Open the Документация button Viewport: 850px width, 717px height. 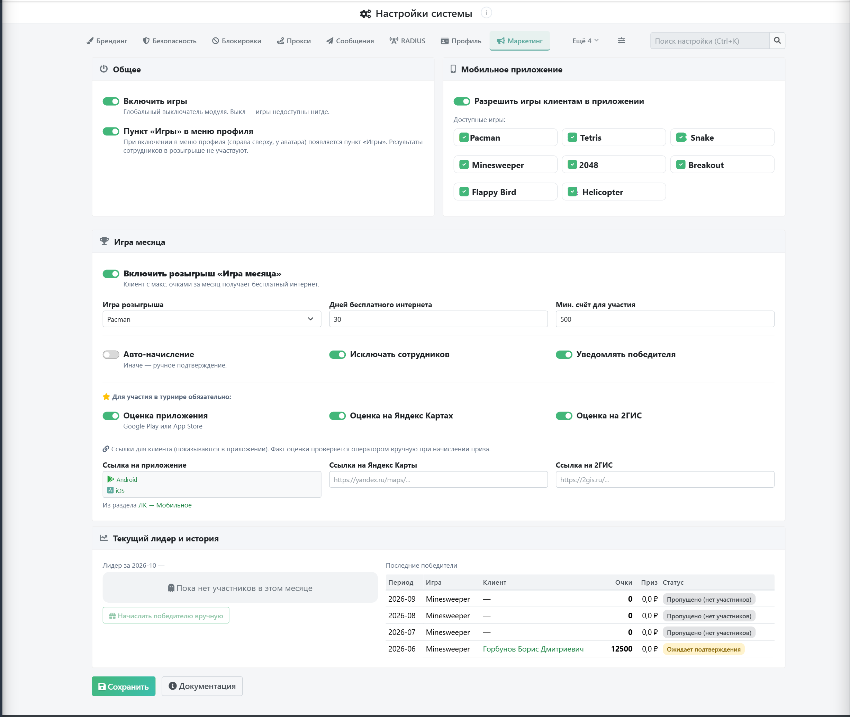tap(202, 686)
